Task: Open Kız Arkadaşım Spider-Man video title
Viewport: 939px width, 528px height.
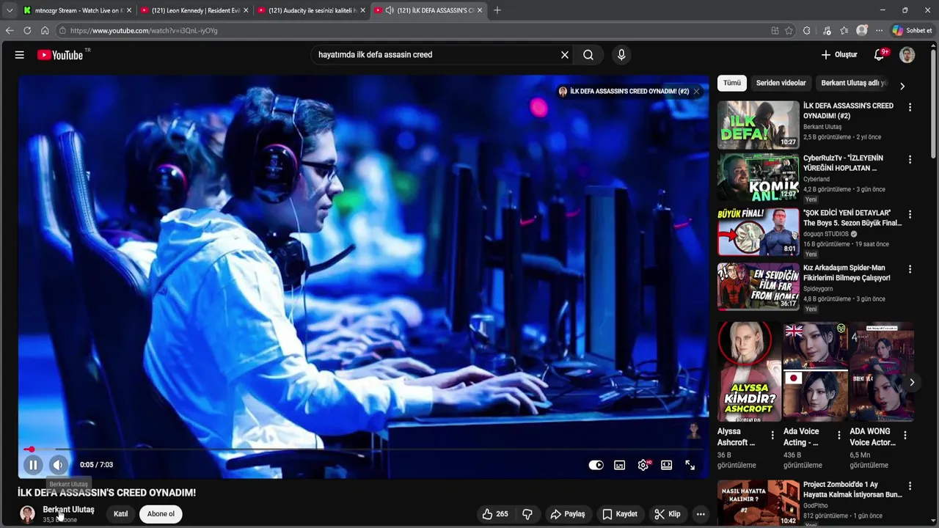Action: 847,273
